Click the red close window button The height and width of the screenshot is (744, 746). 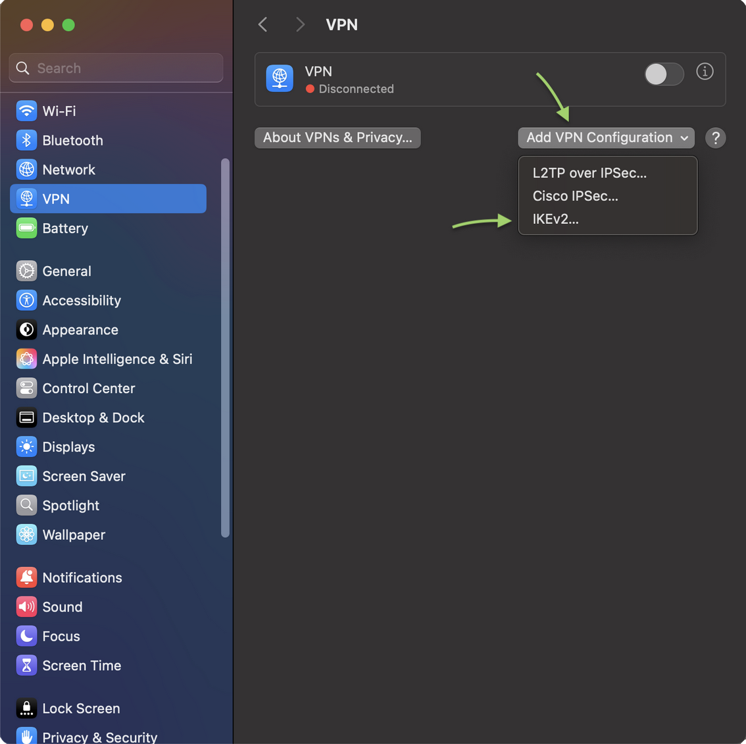tap(26, 25)
